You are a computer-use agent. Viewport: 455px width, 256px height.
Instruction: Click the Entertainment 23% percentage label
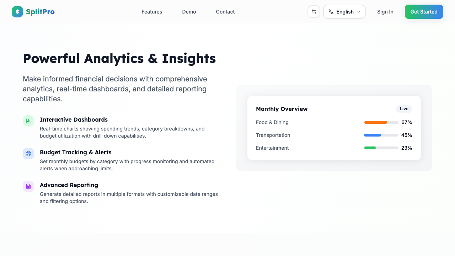(406, 148)
